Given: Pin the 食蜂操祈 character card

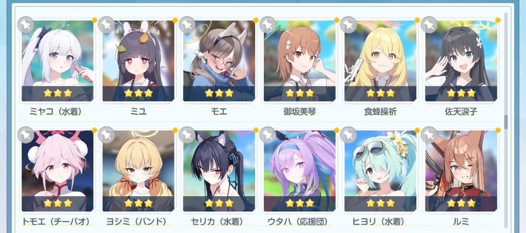Looking at the screenshot, I should click(x=348, y=25).
